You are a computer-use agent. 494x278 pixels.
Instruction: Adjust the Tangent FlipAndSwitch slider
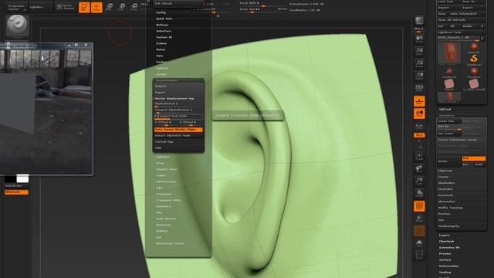(x=178, y=110)
